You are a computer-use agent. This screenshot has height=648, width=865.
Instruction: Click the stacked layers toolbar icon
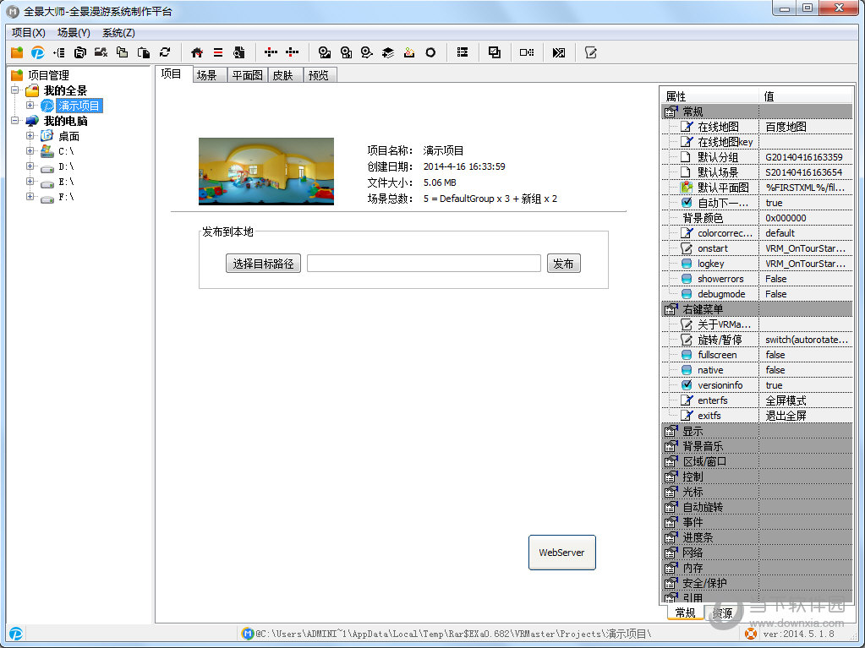(x=388, y=52)
